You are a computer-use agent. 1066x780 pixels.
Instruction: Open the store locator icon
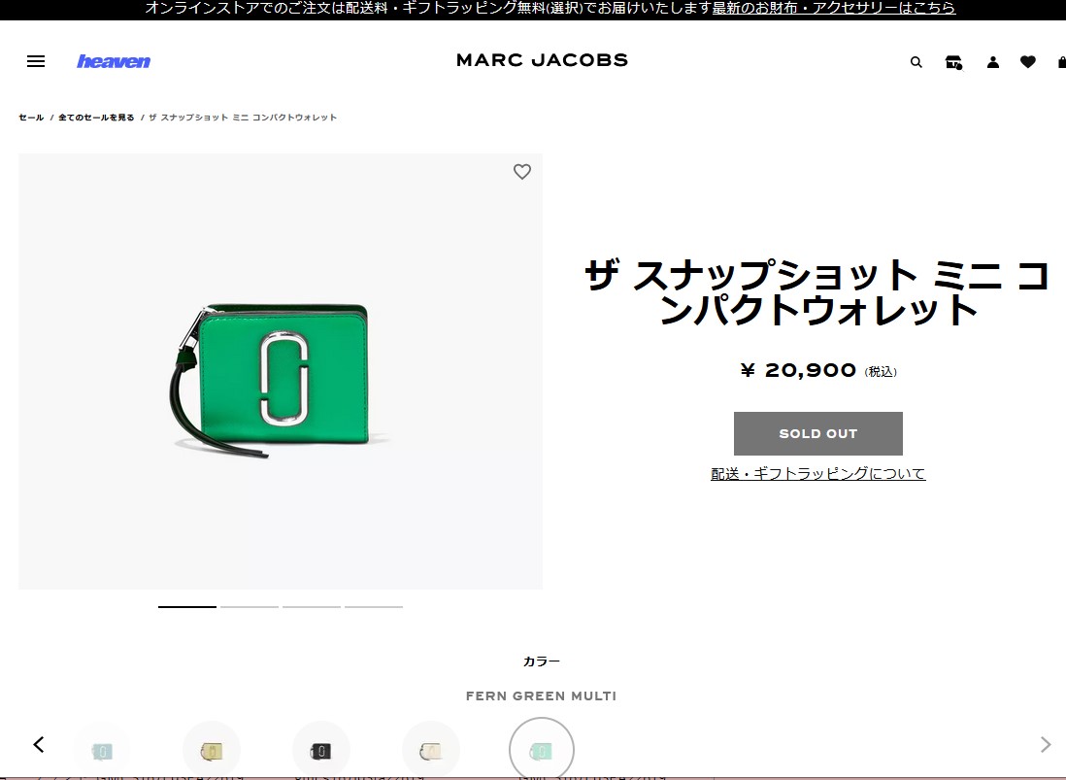tap(953, 62)
